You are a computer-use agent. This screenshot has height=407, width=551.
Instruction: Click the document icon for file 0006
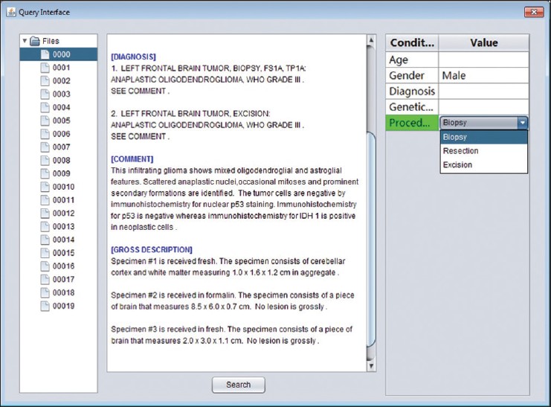[45, 134]
